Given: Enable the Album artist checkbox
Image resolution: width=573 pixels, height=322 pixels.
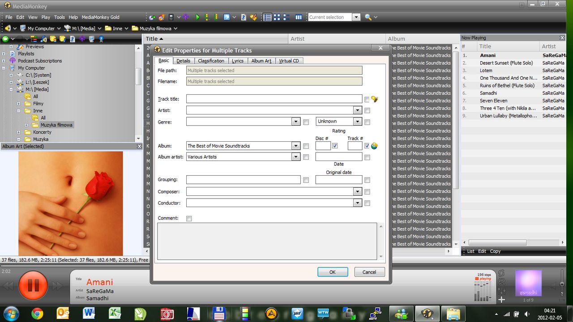Looking at the screenshot, I should (306, 157).
